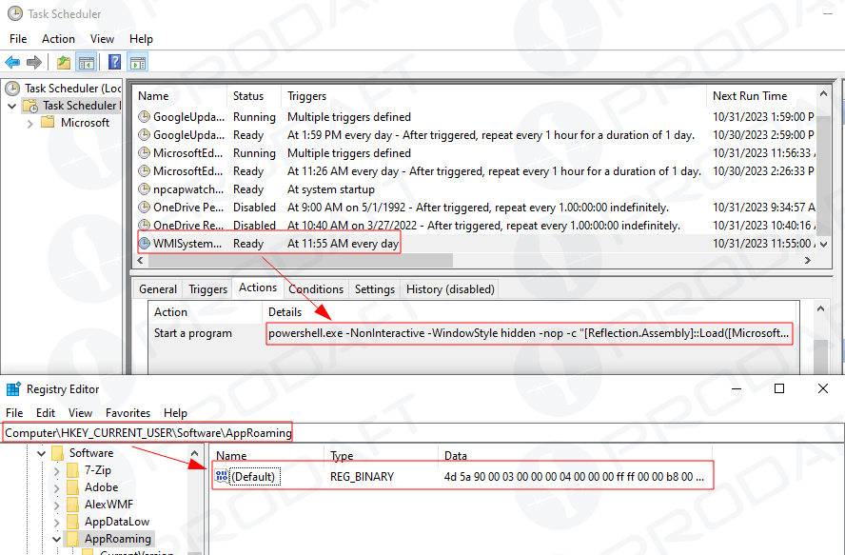Viewport: 845px width, 555px height.
Task: Sort tasks by Next Run Time header
Action: 762,96
